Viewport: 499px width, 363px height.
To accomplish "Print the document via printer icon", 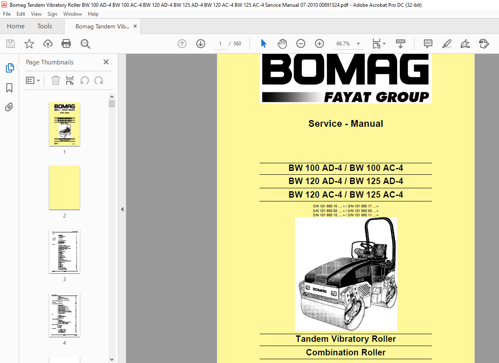I will coord(66,44).
